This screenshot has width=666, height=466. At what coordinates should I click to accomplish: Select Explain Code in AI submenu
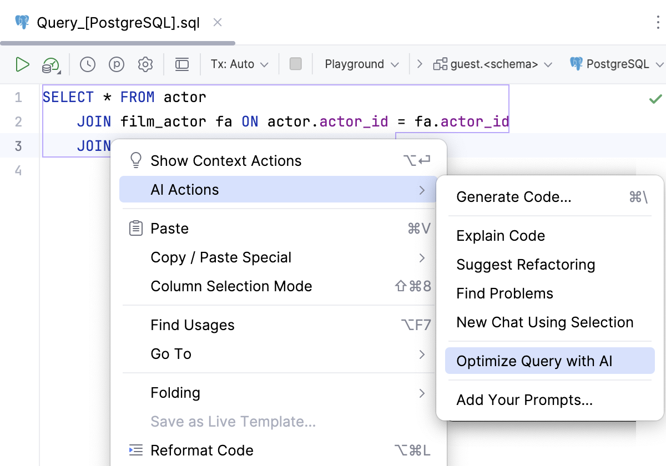(x=550, y=236)
